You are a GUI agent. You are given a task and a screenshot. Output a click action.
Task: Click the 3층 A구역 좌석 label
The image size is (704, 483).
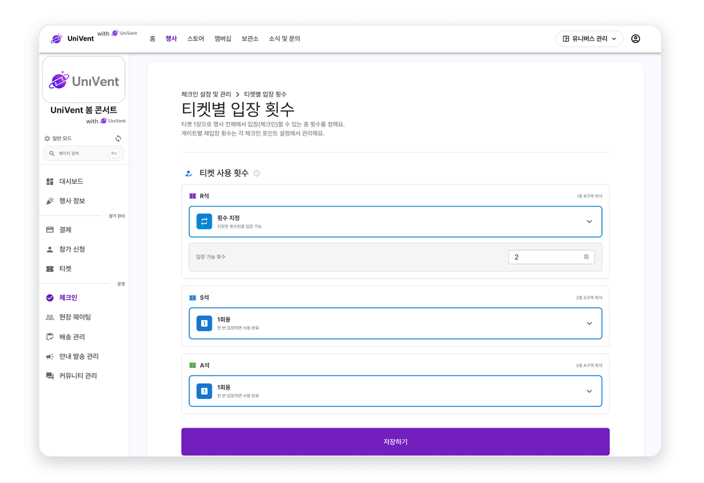point(589,365)
